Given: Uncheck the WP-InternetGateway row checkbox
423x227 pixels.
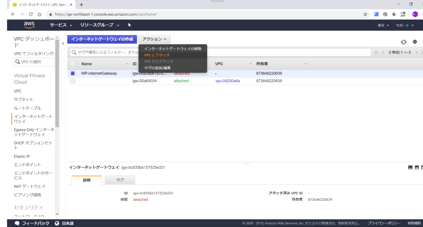Looking at the screenshot, I should [73, 73].
